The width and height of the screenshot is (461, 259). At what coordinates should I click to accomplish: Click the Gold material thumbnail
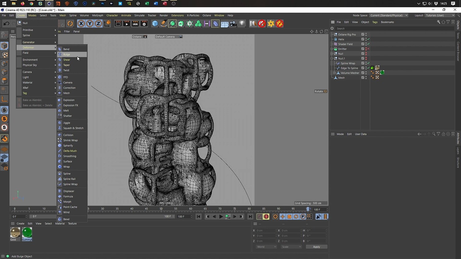click(x=15, y=233)
